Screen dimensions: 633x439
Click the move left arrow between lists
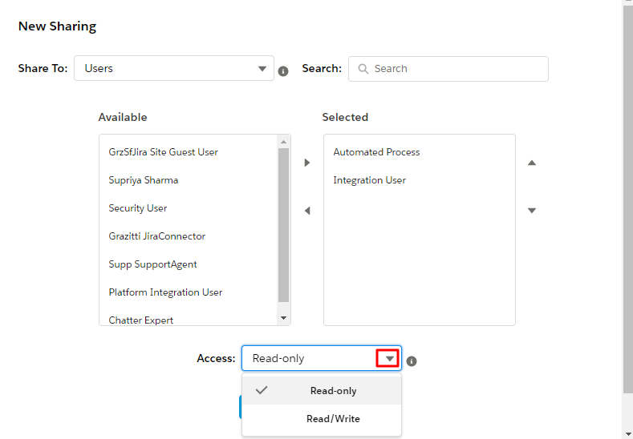pos(307,211)
